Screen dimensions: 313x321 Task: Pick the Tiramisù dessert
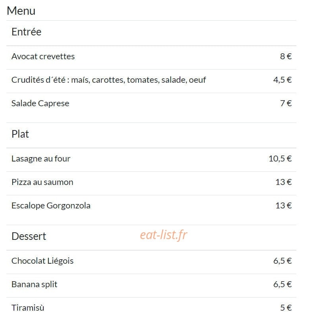coord(28,308)
